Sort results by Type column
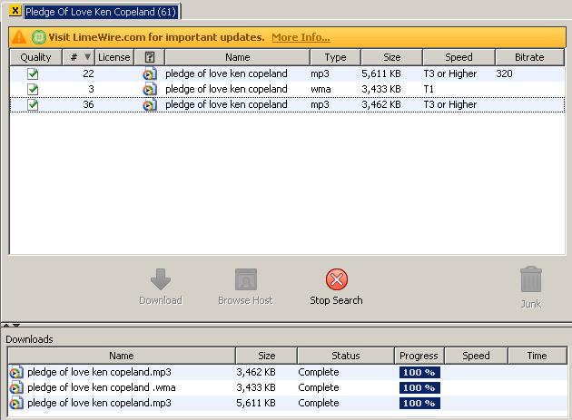This screenshot has height=420, width=572. [335, 57]
